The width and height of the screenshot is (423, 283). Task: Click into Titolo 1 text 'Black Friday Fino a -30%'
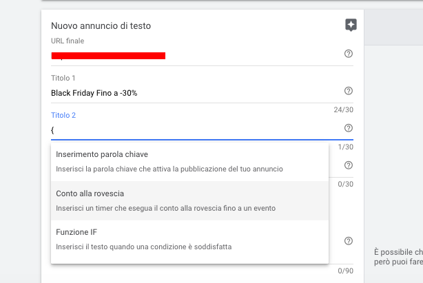coord(94,93)
